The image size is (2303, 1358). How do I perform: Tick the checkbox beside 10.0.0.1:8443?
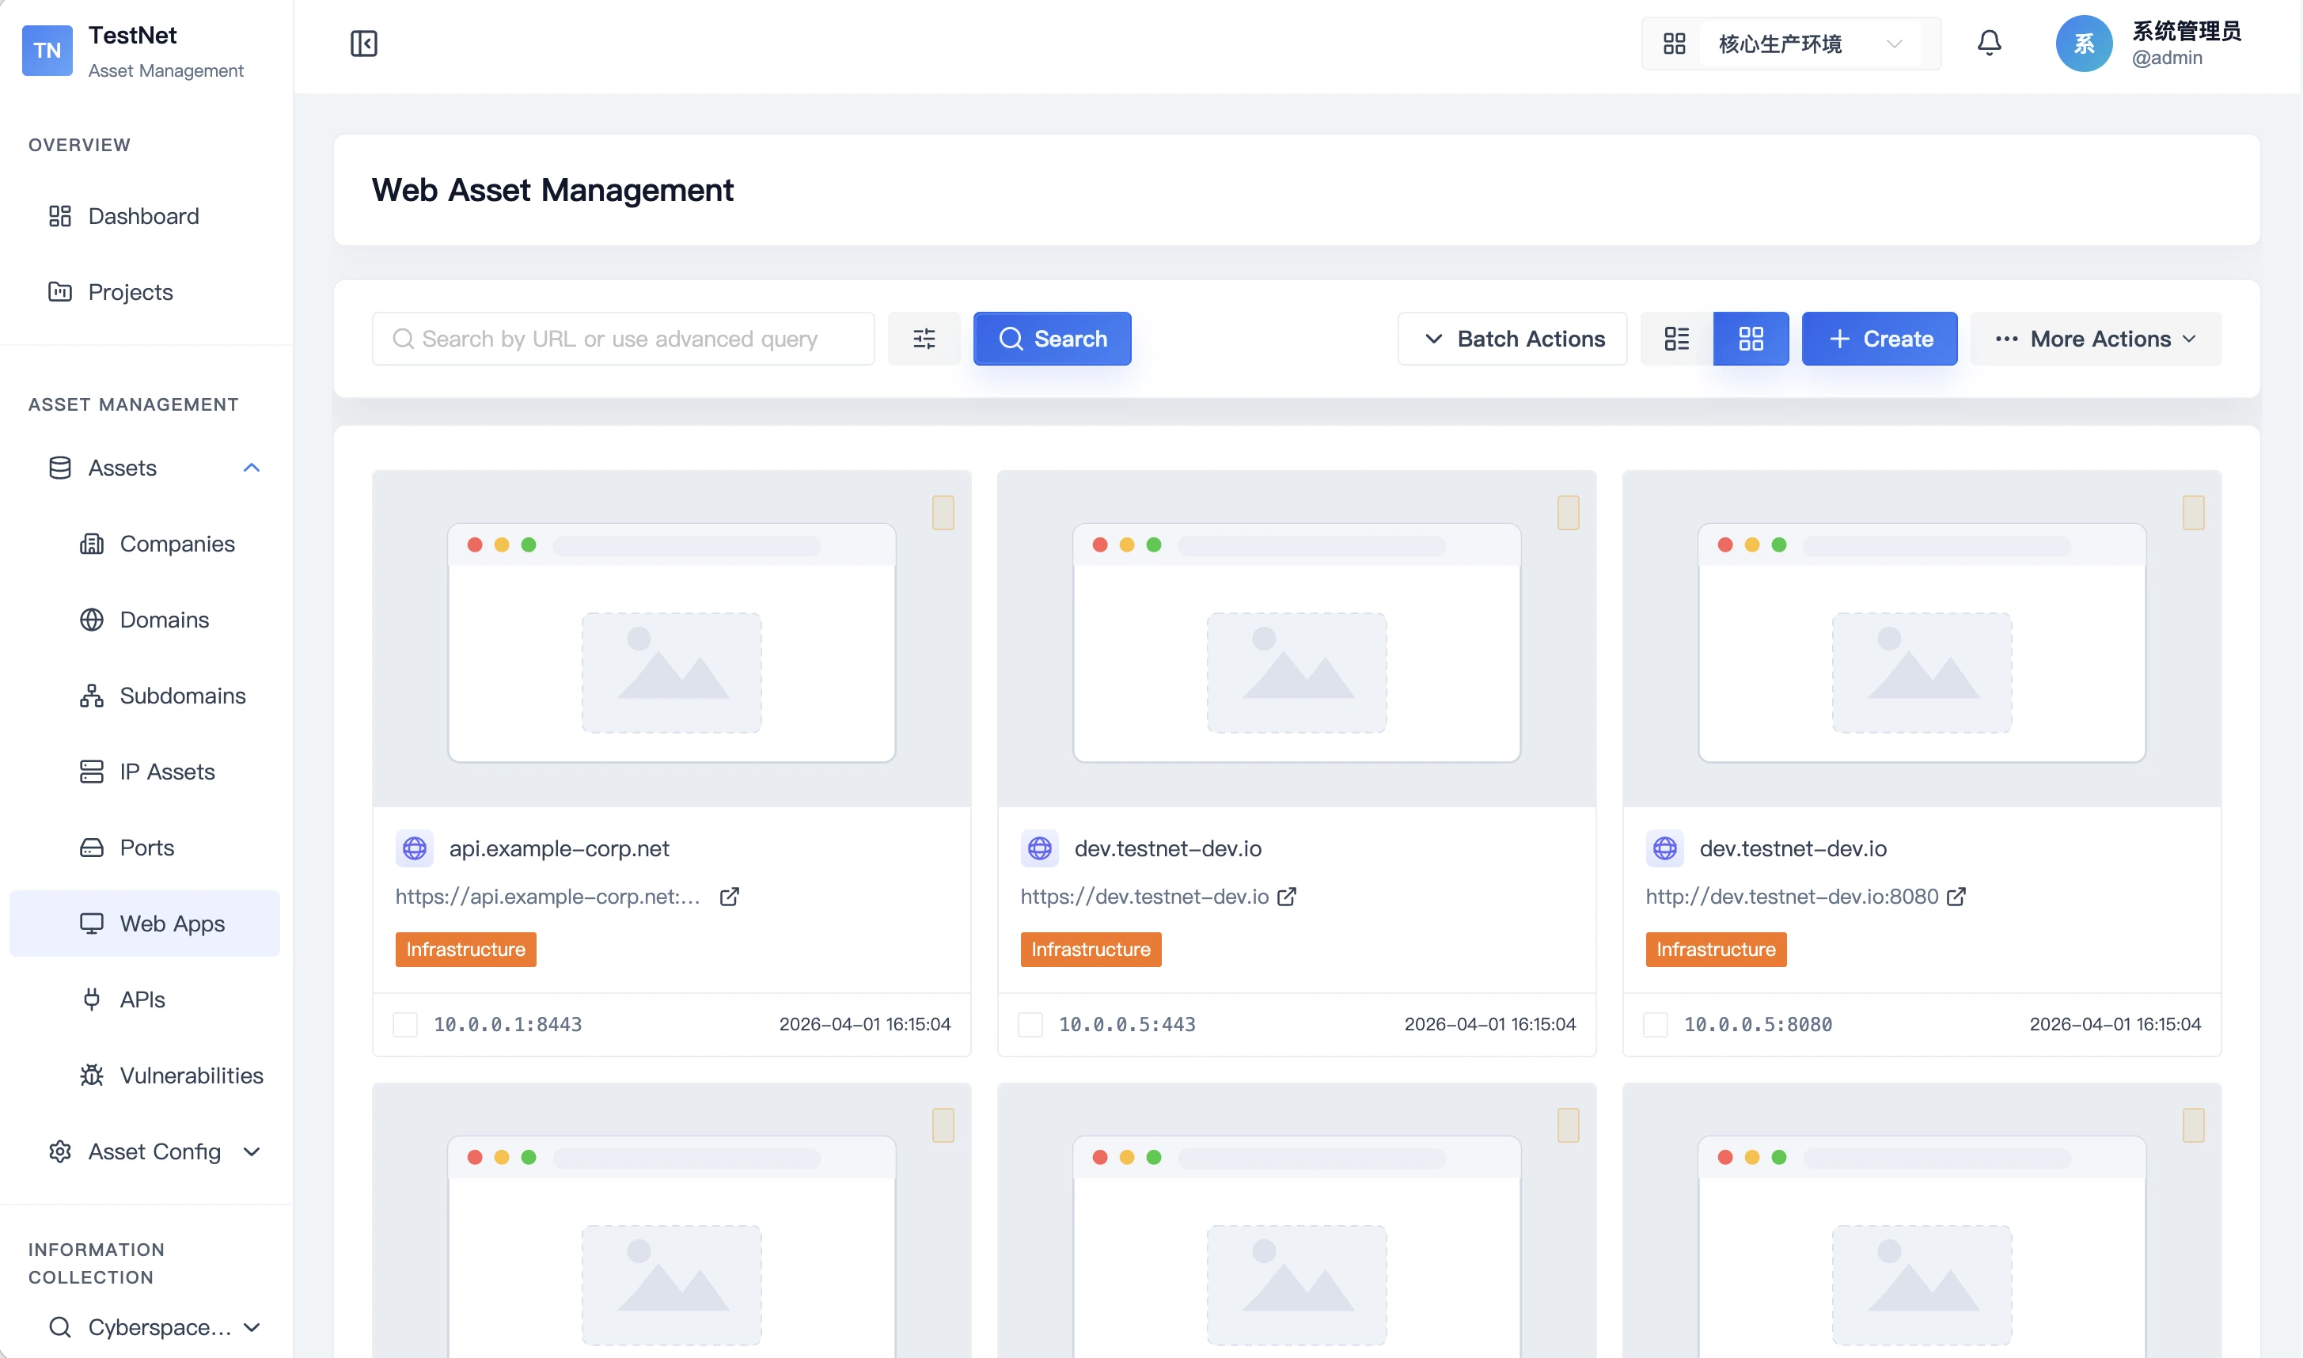pyautogui.click(x=405, y=1025)
